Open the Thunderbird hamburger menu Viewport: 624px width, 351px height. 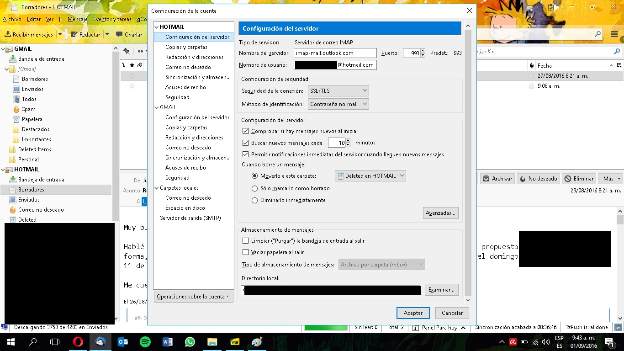(614, 34)
